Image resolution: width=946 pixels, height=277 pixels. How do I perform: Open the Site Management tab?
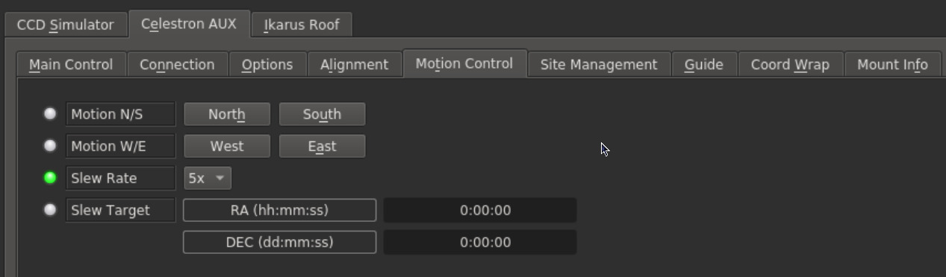pos(599,65)
